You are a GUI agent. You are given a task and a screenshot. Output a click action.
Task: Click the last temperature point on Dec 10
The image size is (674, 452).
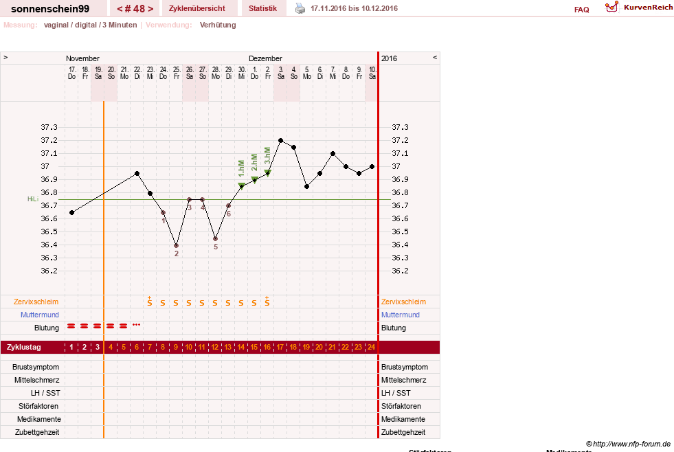372,167
